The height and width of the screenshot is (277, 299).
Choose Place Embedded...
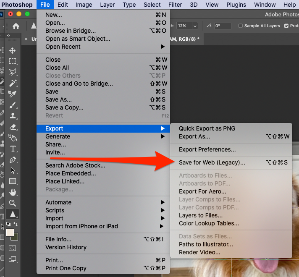pyautogui.click(x=103, y=173)
